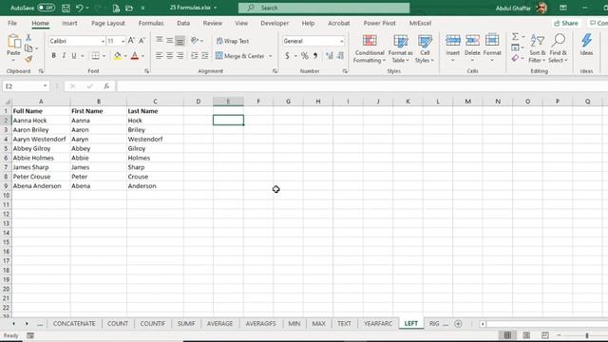Open the font size dropdown
The image size is (608, 342).
(123, 41)
